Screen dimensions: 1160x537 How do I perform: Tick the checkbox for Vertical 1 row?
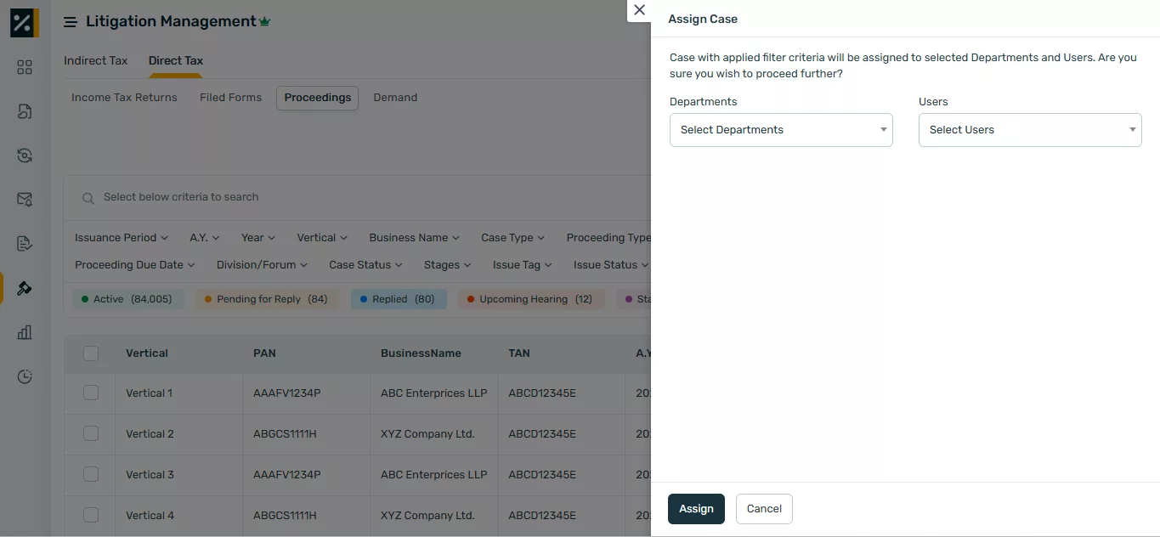(91, 393)
